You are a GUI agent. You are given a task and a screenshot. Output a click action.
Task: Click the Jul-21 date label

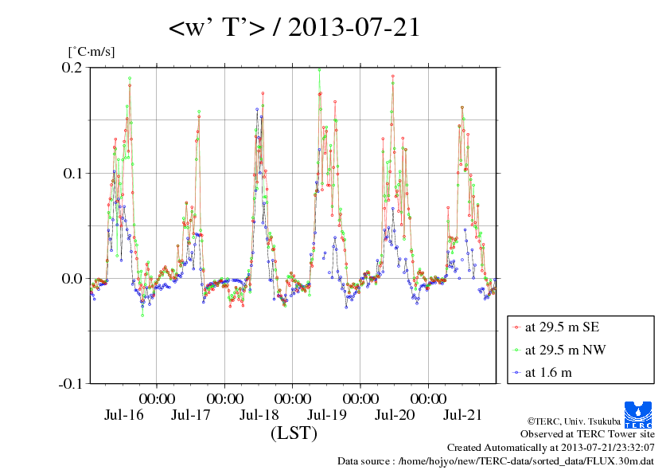462,414
